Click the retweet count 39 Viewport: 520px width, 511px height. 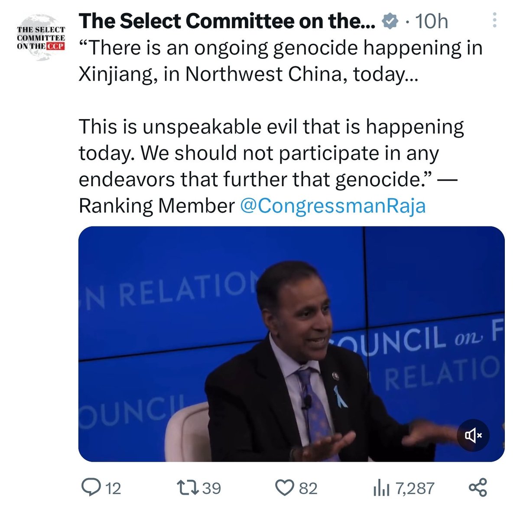click(212, 488)
